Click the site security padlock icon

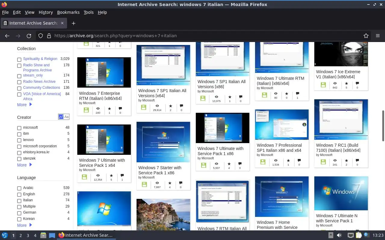tap(49, 36)
